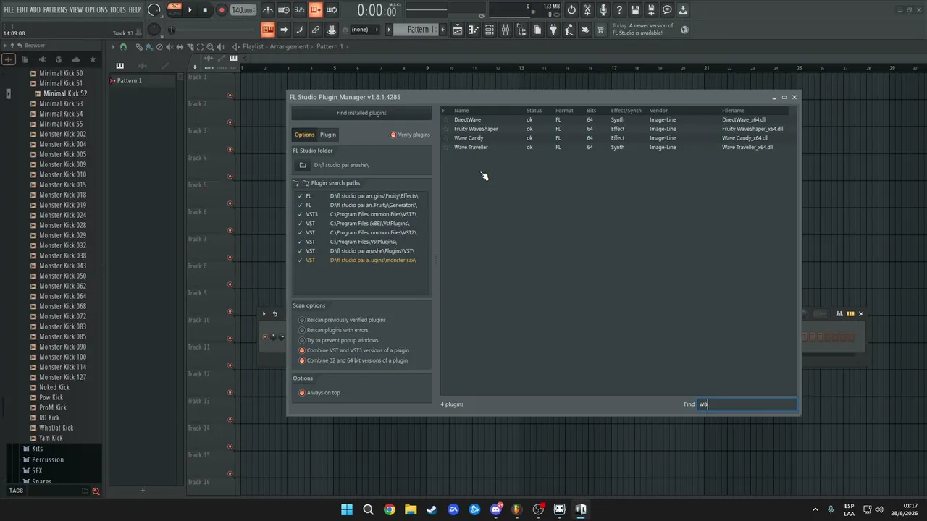Stop playback with the Stop button

pyautogui.click(x=206, y=10)
